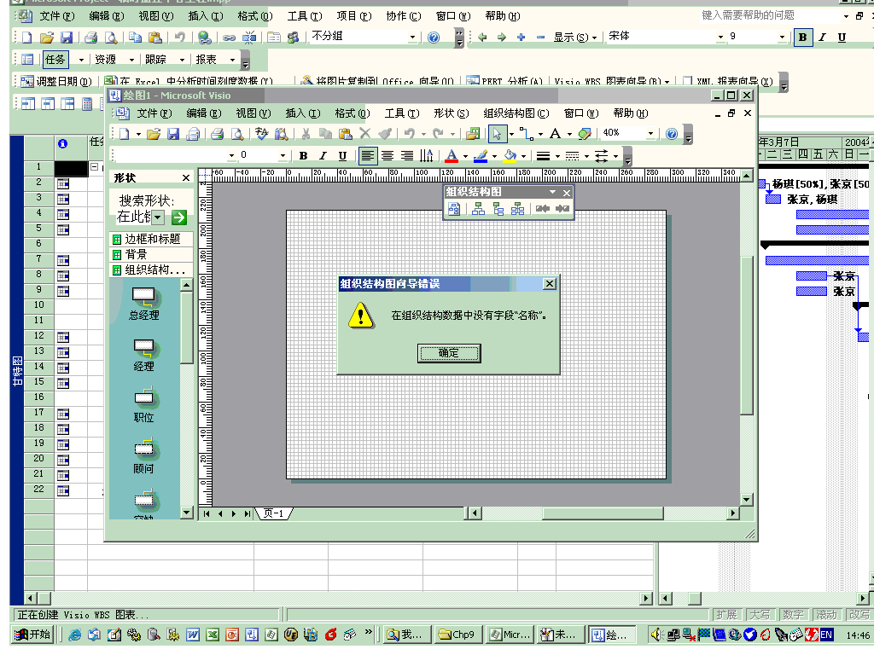Screen dimensions: 874x655
Task: Click the 开始 Start button on the taskbar
Action: pos(33,635)
